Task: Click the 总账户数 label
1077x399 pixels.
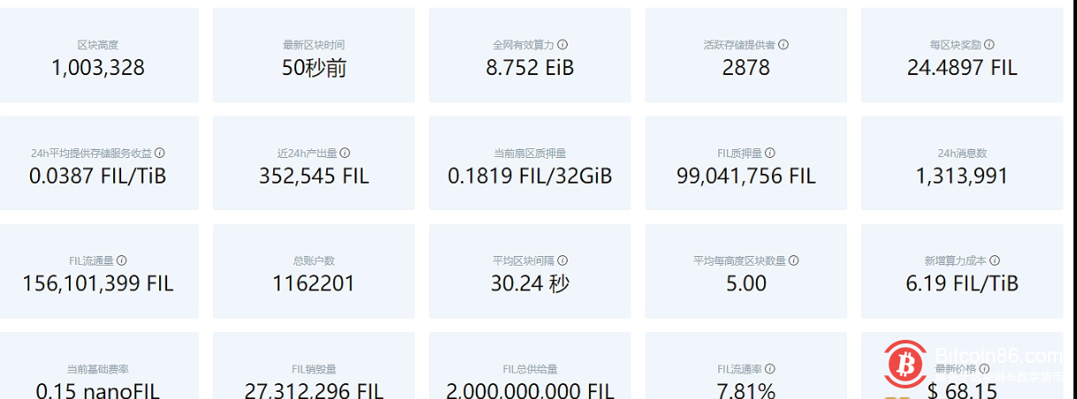Action: coord(314,261)
